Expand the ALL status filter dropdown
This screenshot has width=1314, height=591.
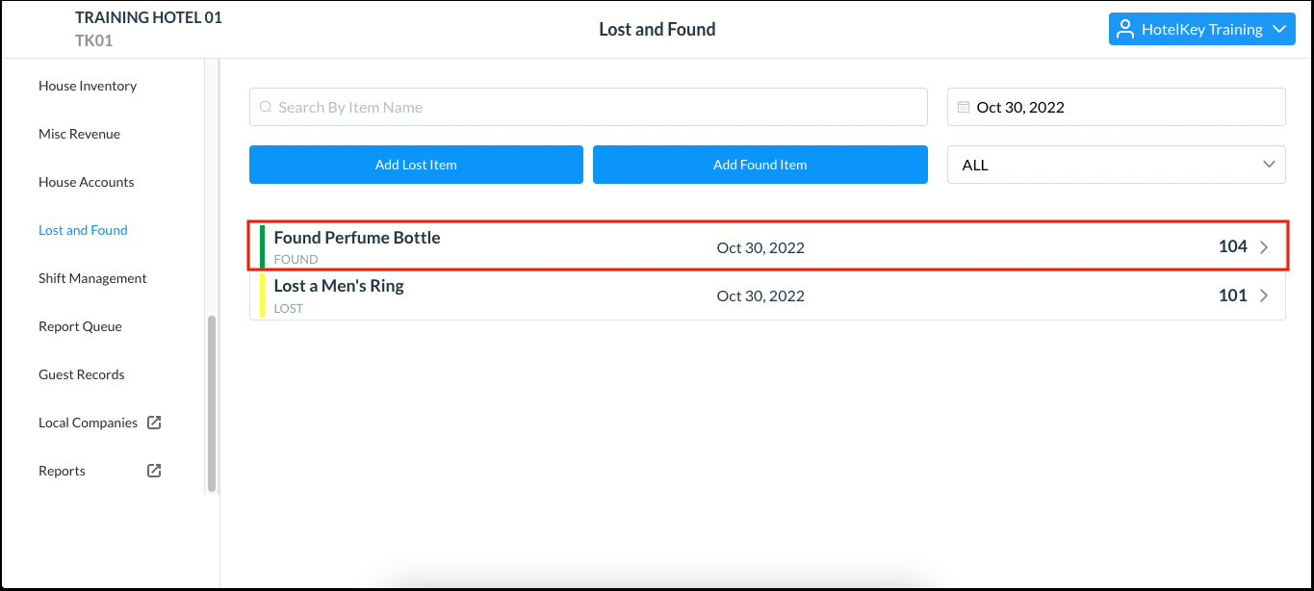(1269, 165)
